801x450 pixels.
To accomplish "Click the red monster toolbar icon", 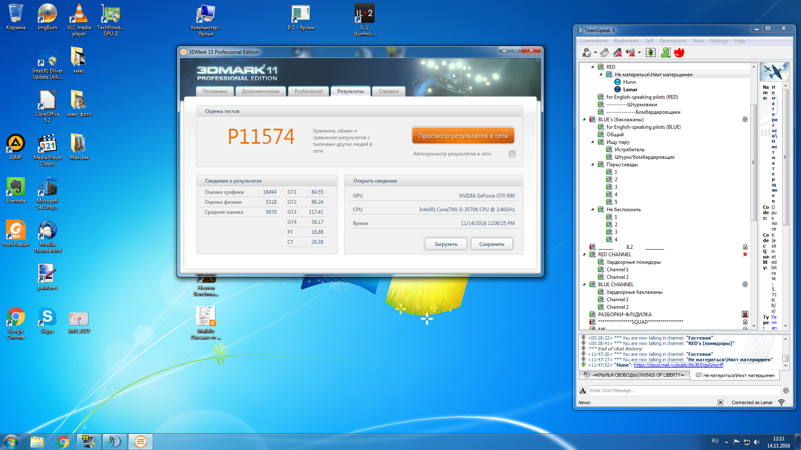I will 679,52.
